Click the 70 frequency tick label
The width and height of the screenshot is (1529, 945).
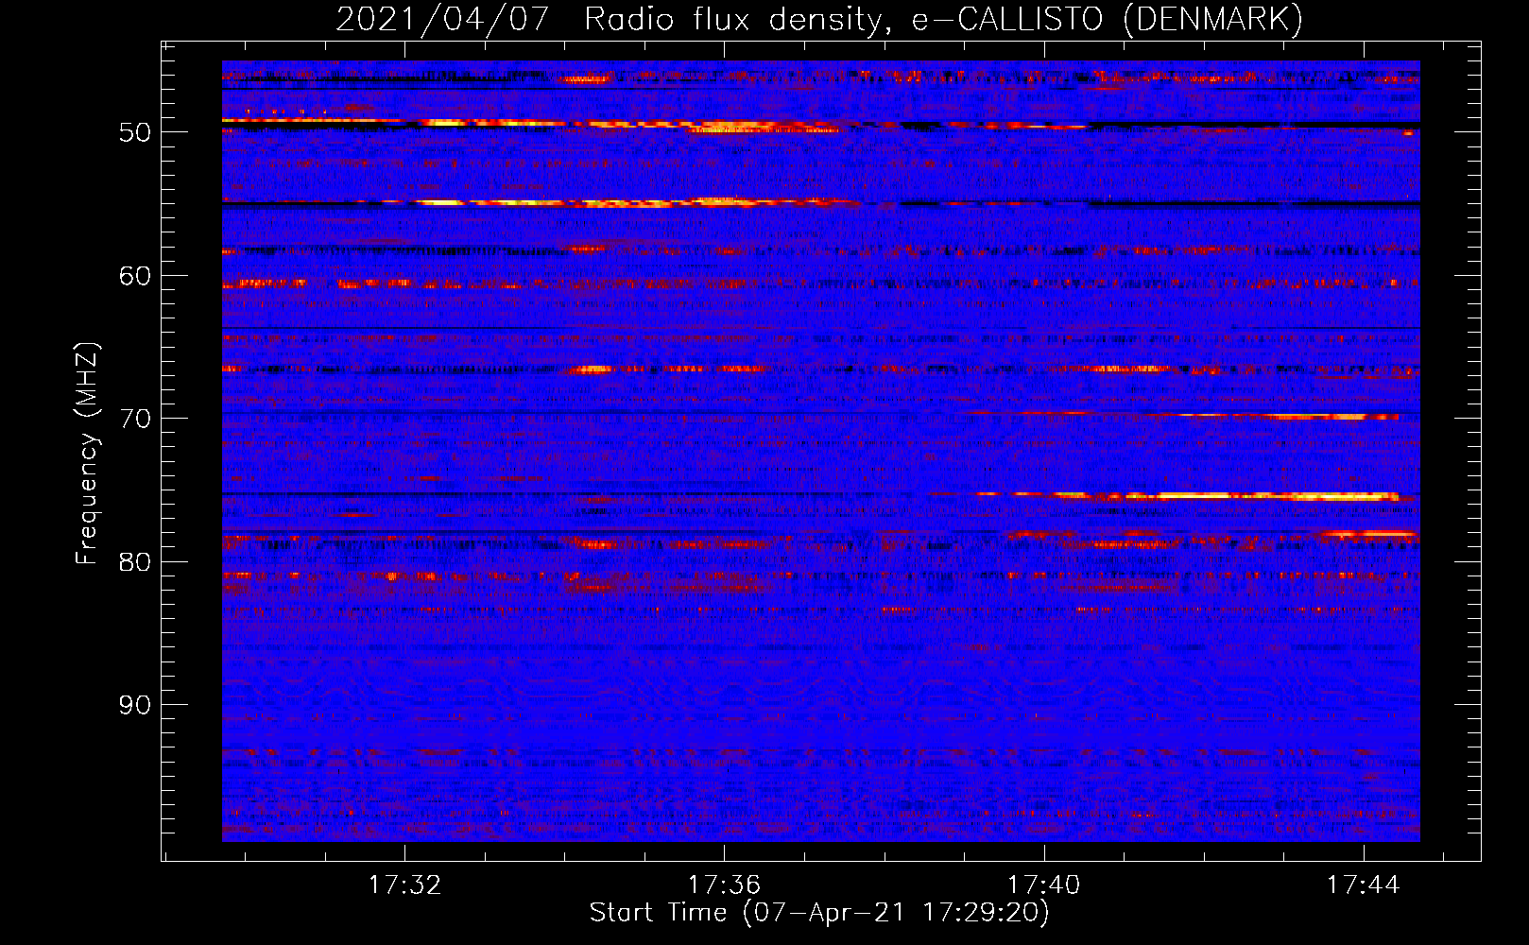(135, 419)
